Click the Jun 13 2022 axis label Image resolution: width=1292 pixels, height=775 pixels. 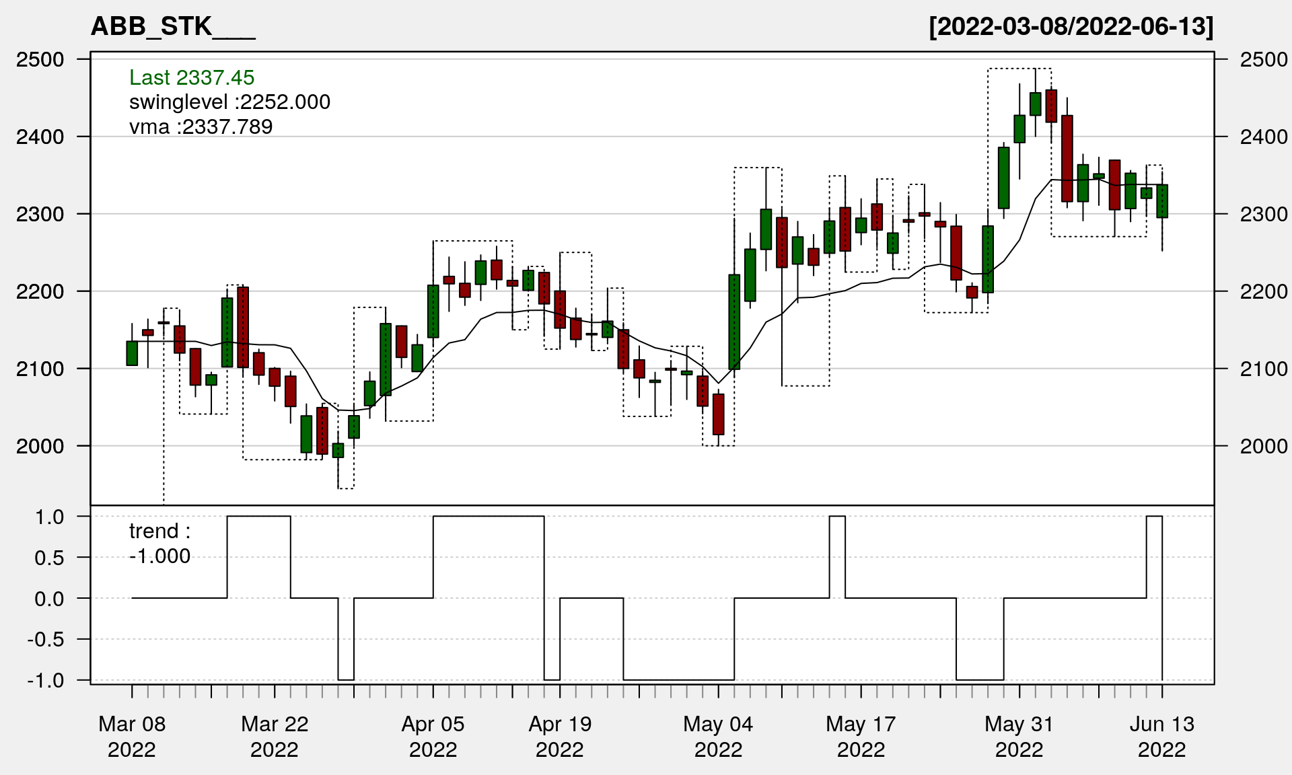tap(1161, 736)
